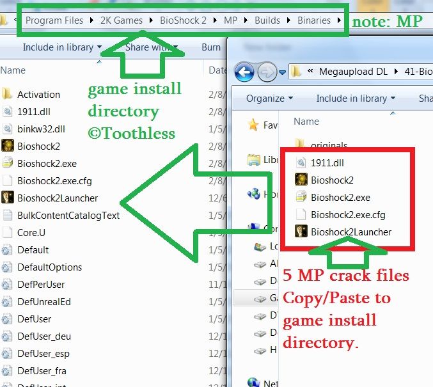
Task: Click the 'DefaultOptions' file name
Action: point(50,267)
